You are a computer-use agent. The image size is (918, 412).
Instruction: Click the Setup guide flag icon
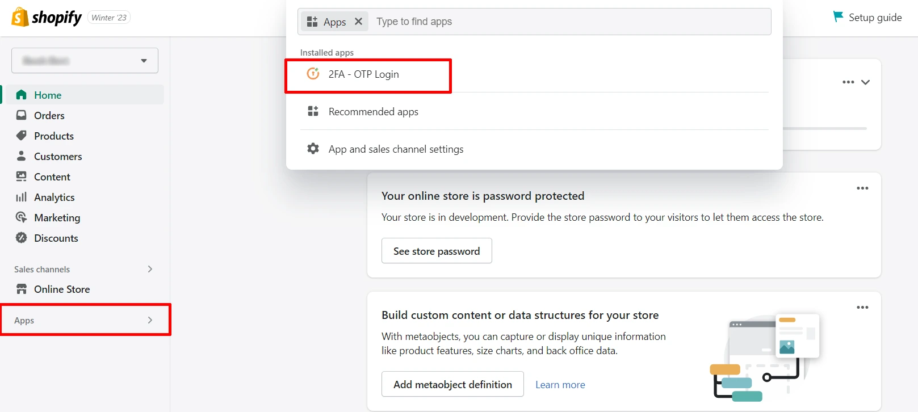[838, 16]
